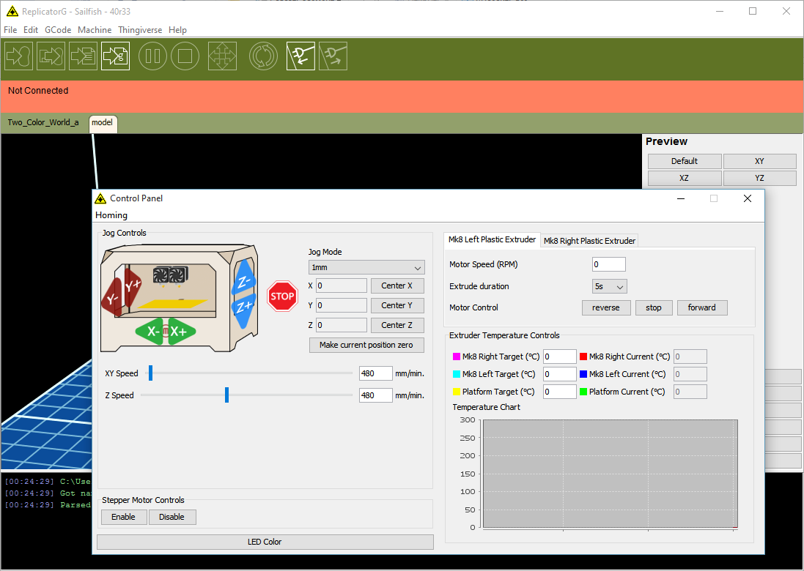Open the Edit menu

pos(31,30)
